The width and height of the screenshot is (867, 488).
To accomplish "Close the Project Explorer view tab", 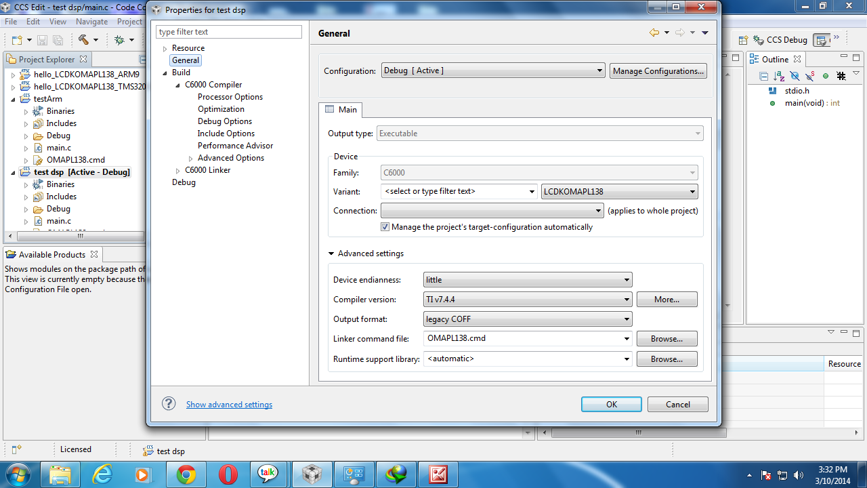I will (83, 59).
